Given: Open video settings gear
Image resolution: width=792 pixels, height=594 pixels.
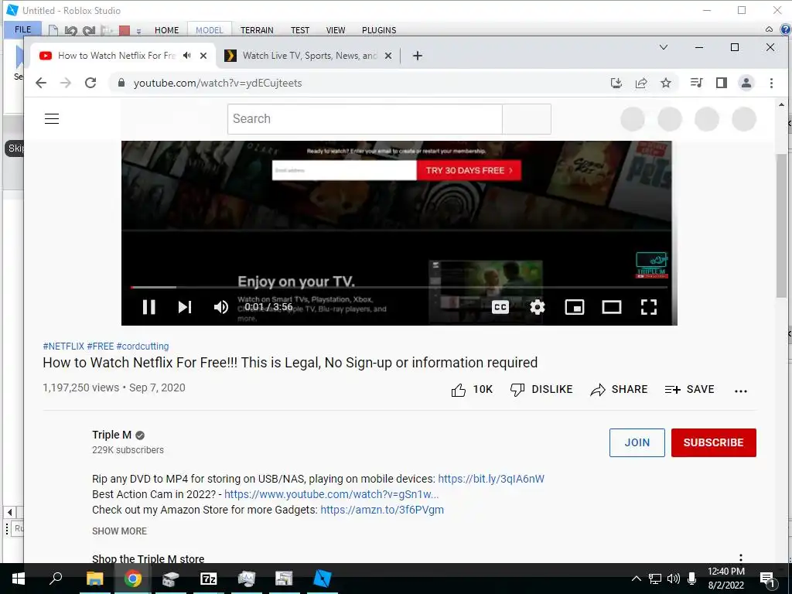Looking at the screenshot, I should tap(538, 307).
